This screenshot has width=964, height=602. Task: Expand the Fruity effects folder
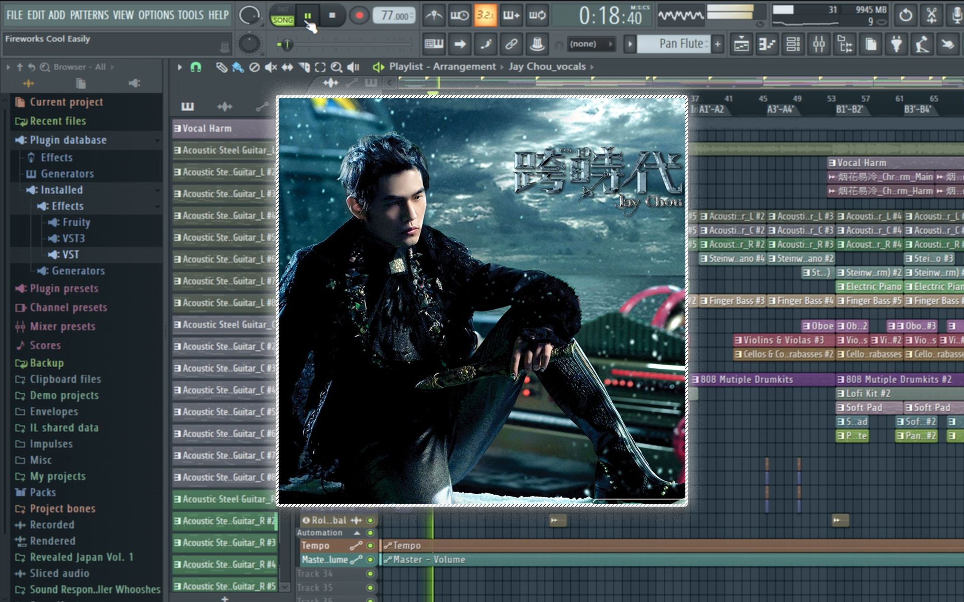pos(76,222)
